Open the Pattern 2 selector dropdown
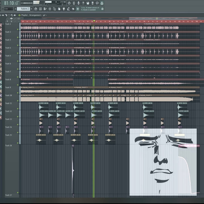Image resolution: width=204 pixels, height=204 pixels. pos(24,9)
